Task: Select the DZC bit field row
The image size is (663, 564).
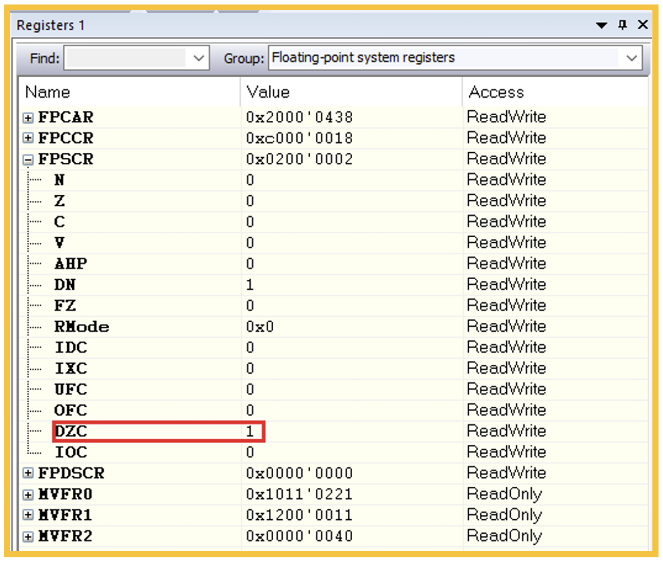Action: (71, 431)
